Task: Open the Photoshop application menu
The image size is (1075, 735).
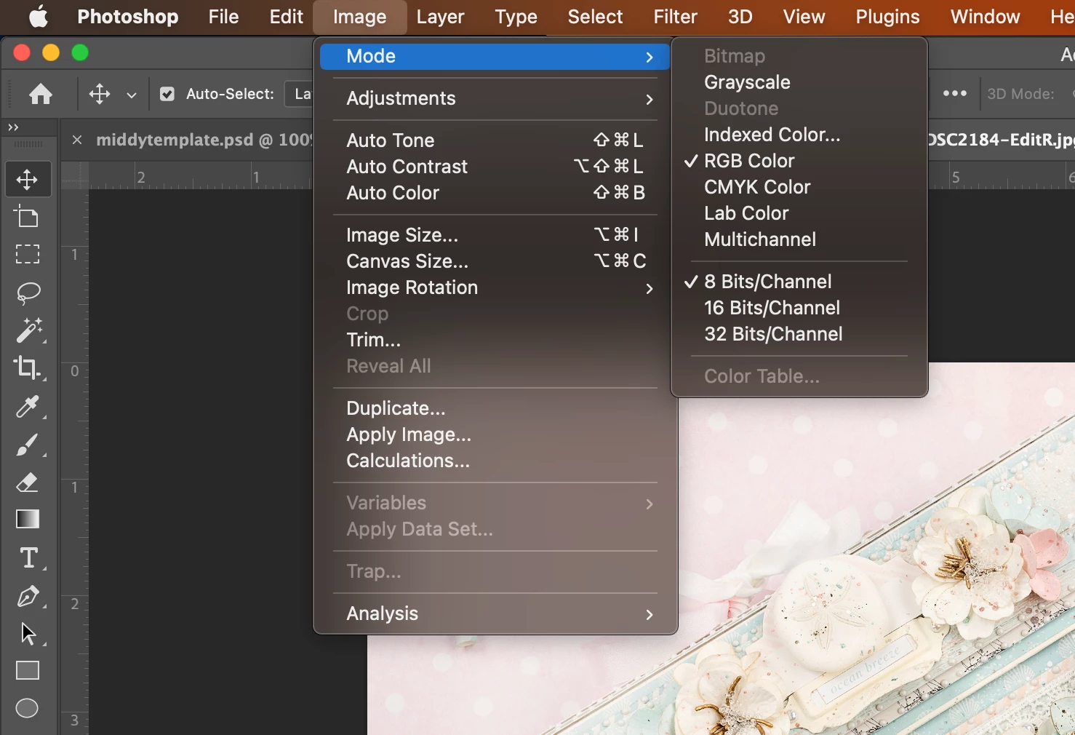Action: pyautogui.click(x=128, y=17)
